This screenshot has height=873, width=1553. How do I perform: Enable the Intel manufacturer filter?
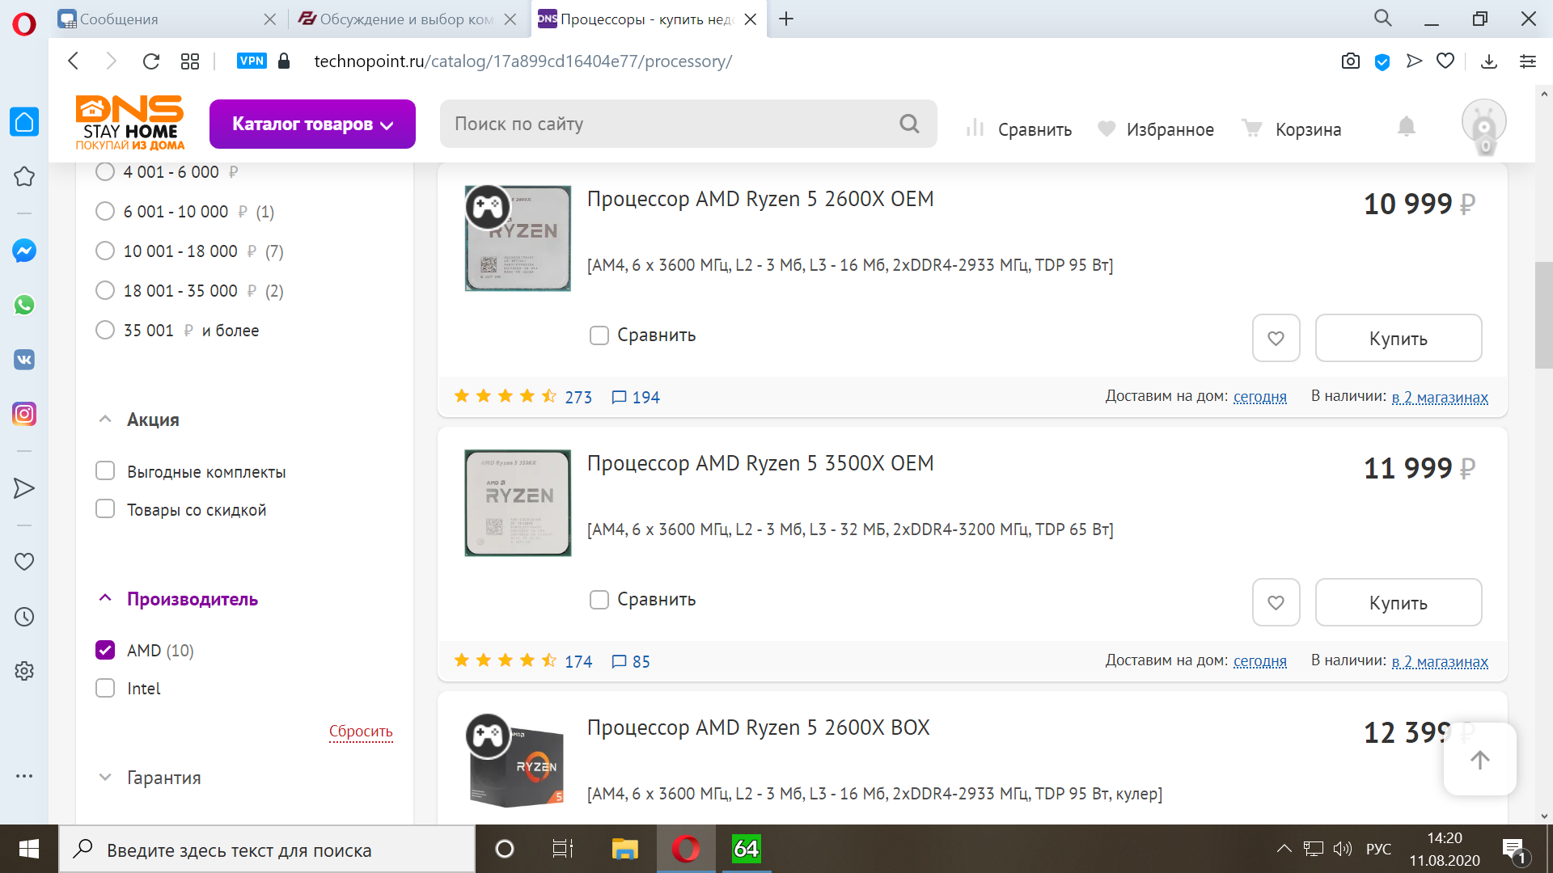point(105,688)
